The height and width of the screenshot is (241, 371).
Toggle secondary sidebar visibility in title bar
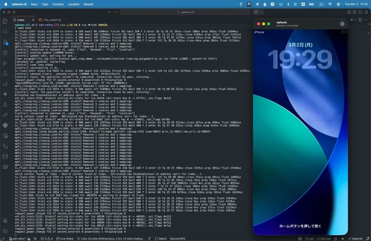366,12
